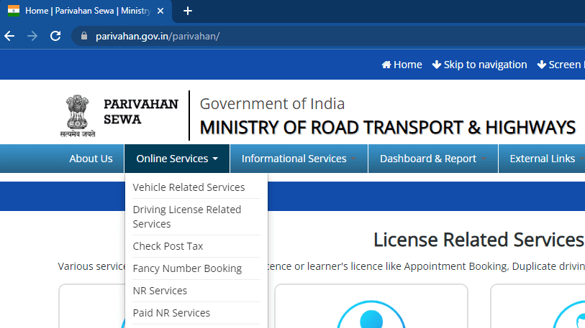Image resolution: width=585 pixels, height=328 pixels.
Task: Select Fancy Number Booking entry
Action: pos(187,268)
